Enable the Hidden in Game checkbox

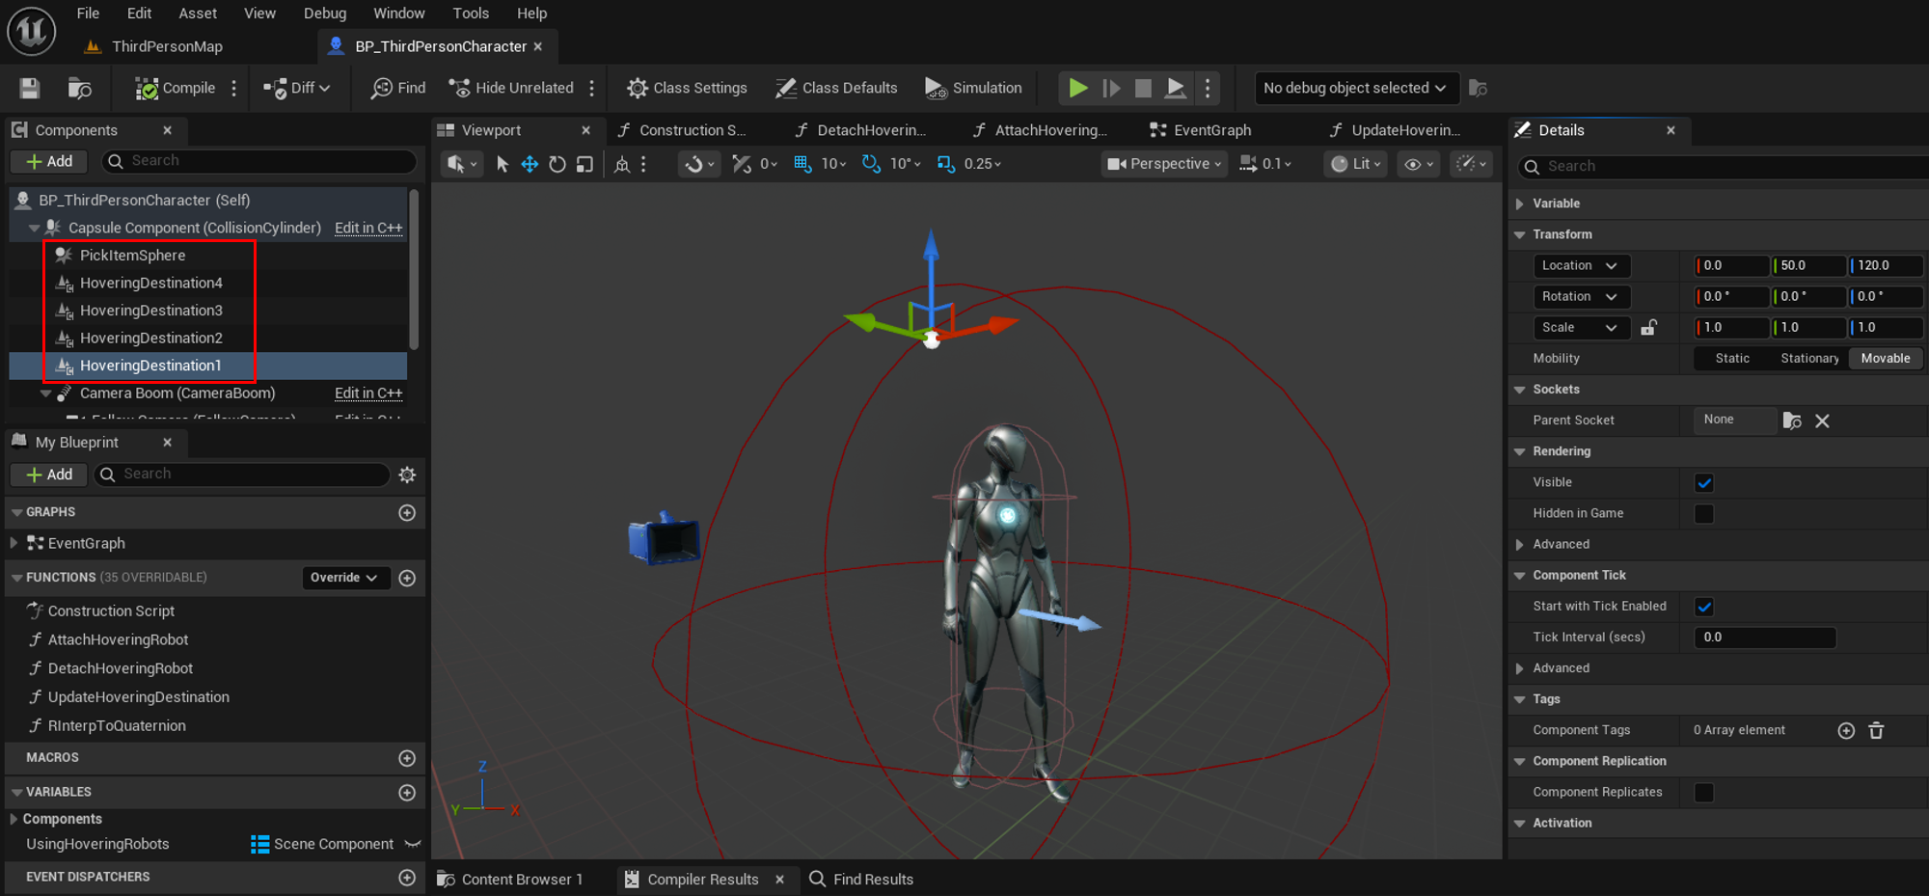(1703, 513)
